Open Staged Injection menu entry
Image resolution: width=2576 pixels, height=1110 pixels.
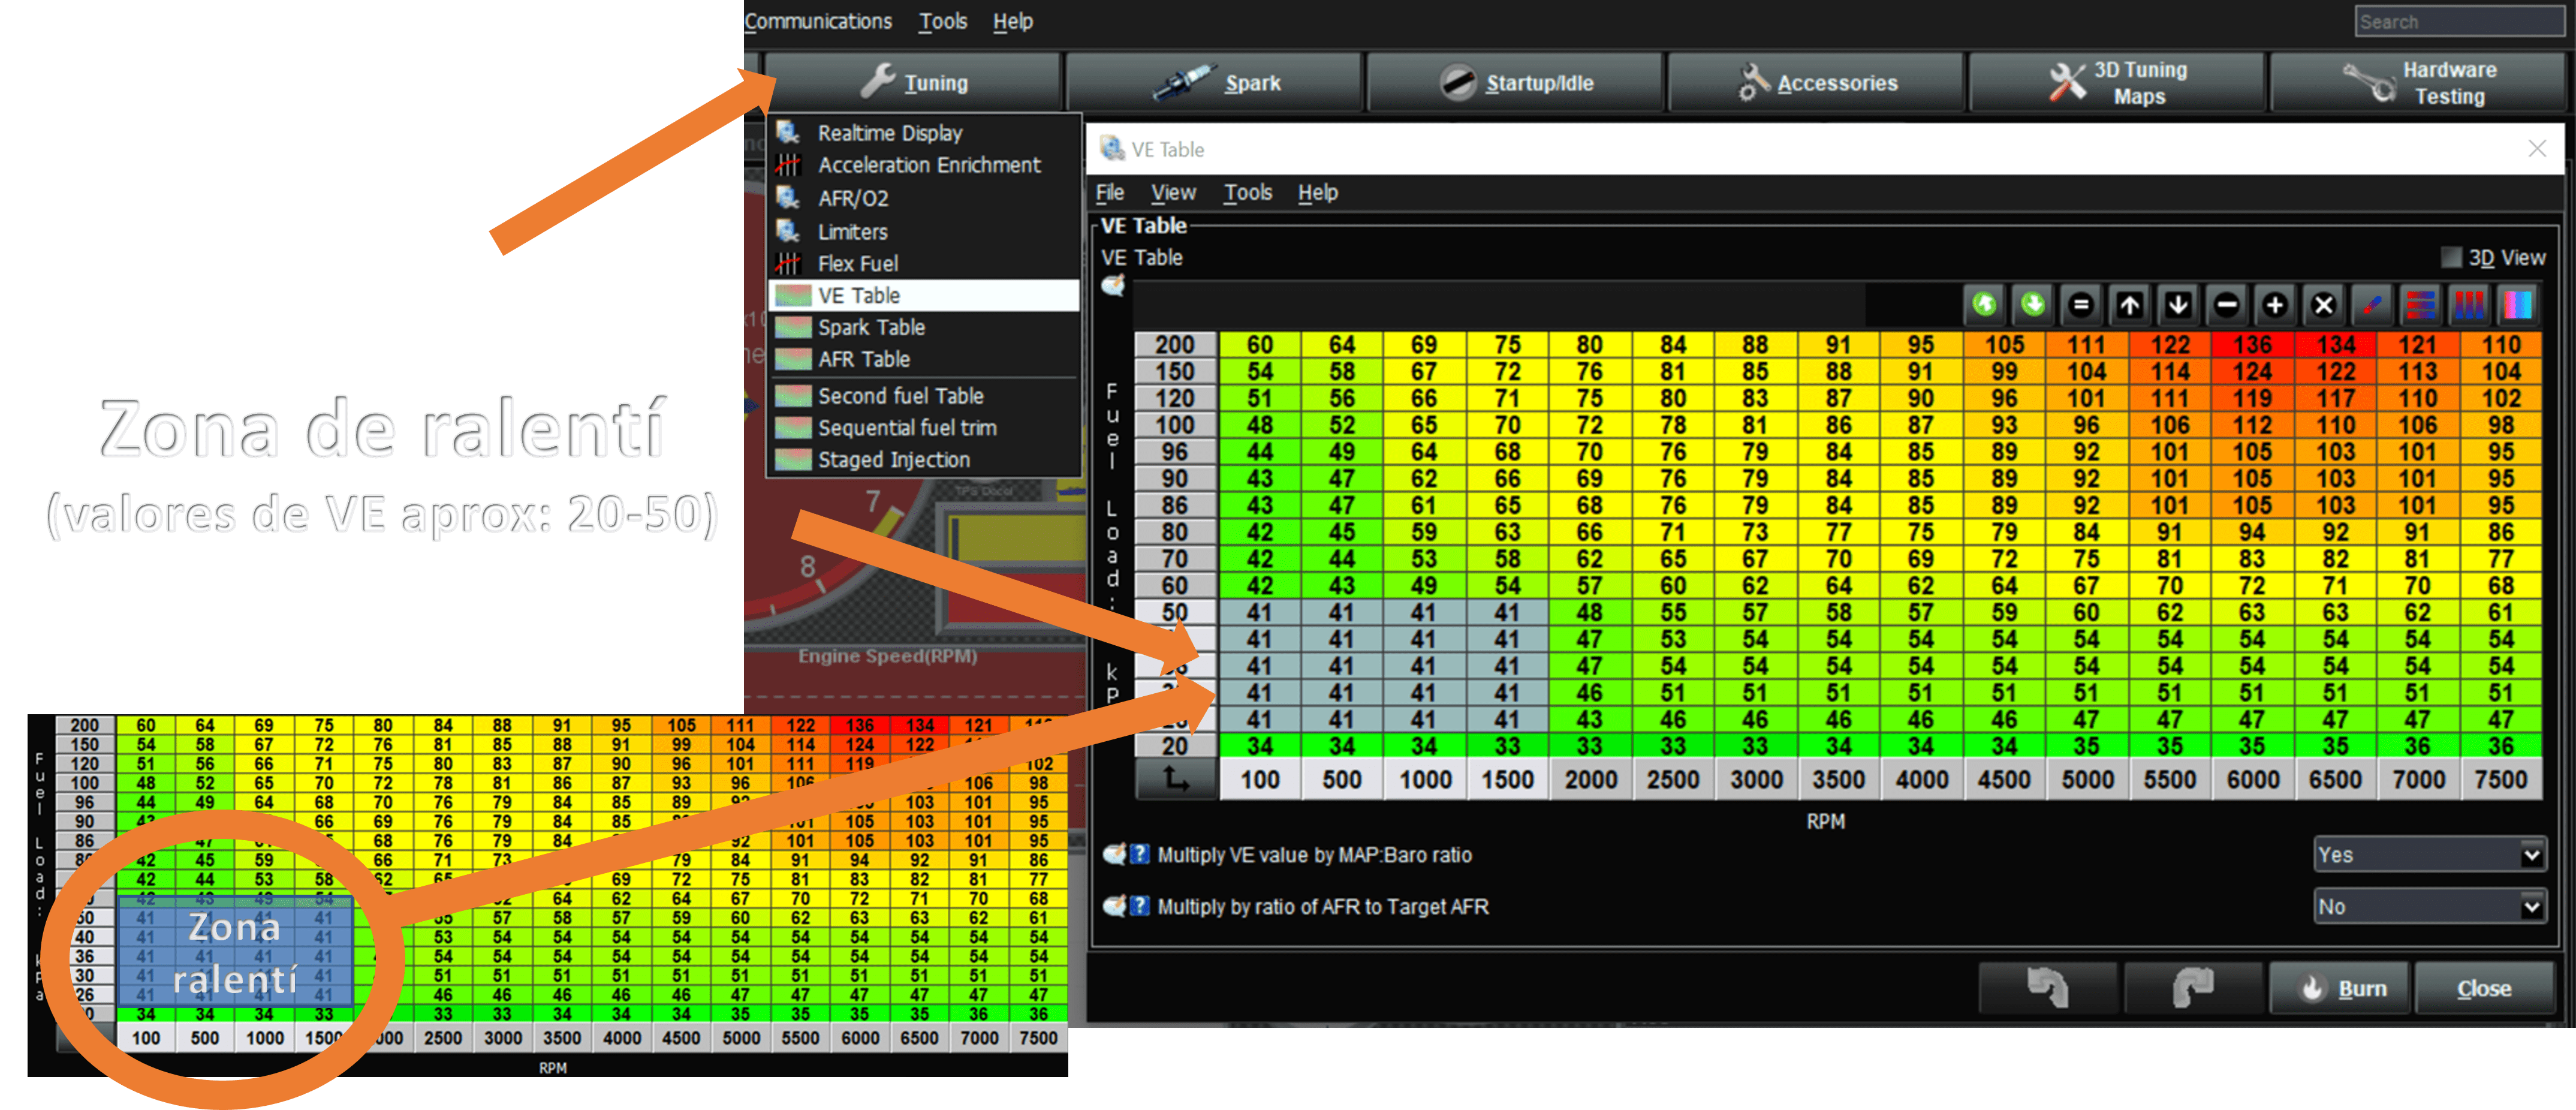(x=924, y=459)
